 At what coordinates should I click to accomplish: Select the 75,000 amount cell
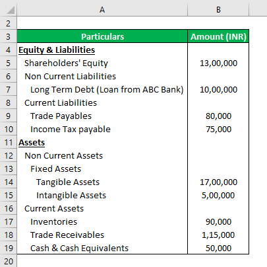[218, 129]
